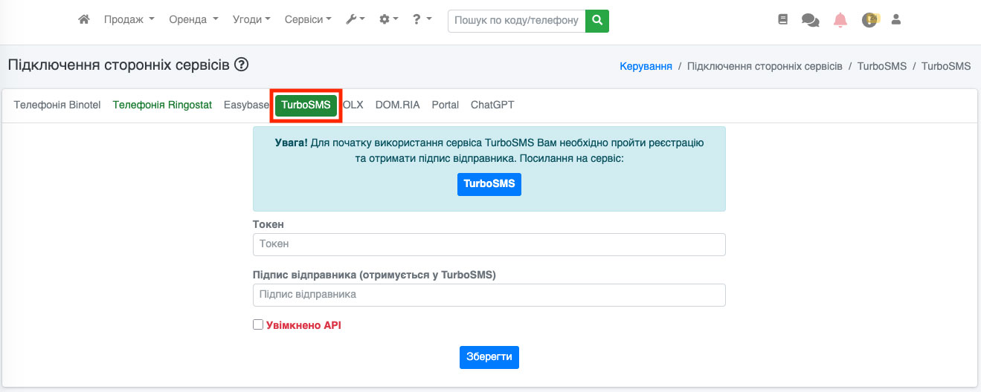This screenshot has width=981, height=392.
Task: Expand the Оренда dropdown menu
Action: pos(193,20)
